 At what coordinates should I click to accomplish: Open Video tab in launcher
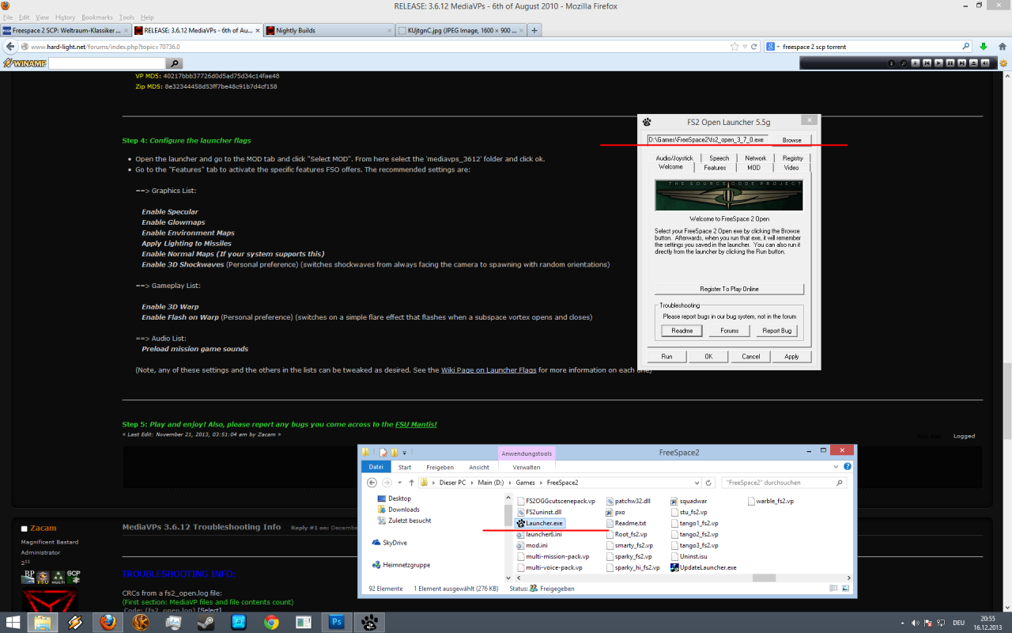(x=791, y=168)
